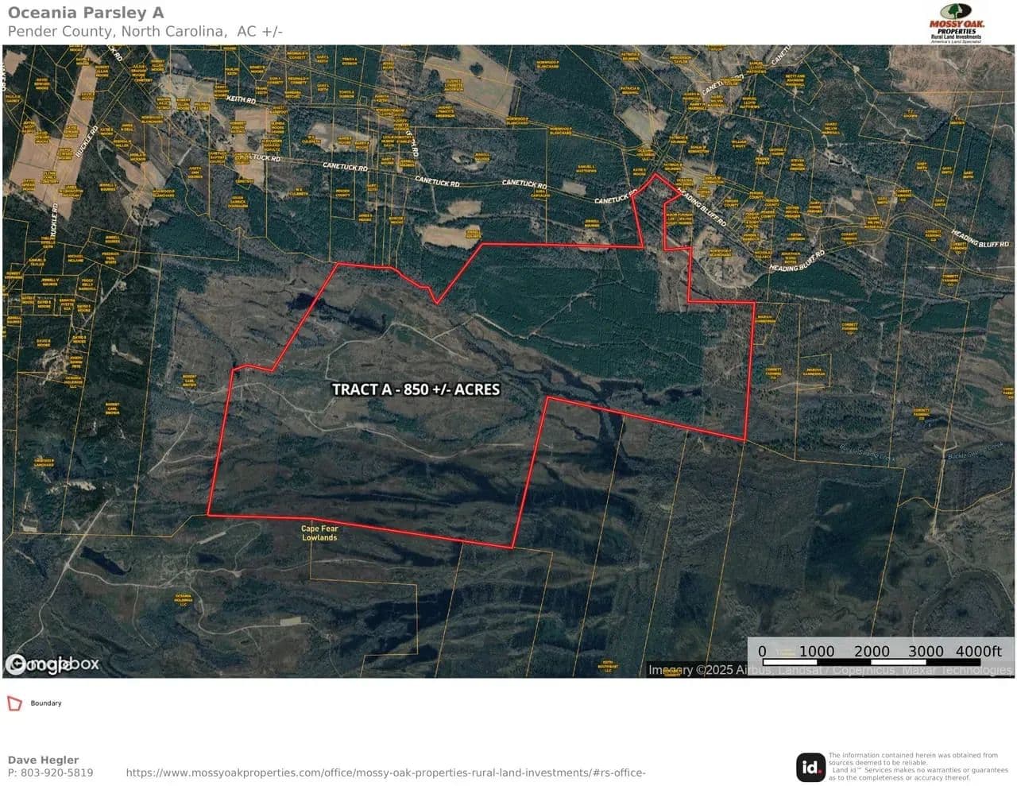The width and height of the screenshot is (1017, 786).
Task: Click the Boundary legend text label
Action: coord(46,703)
